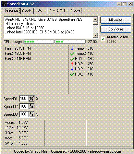The width and height of the screenshot is (134, 154).
Task: Click the second CPU Usage bar
Action: tap(70, 42)
